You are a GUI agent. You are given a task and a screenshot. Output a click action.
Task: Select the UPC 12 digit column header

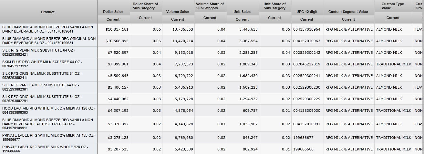tap(307, 12)
